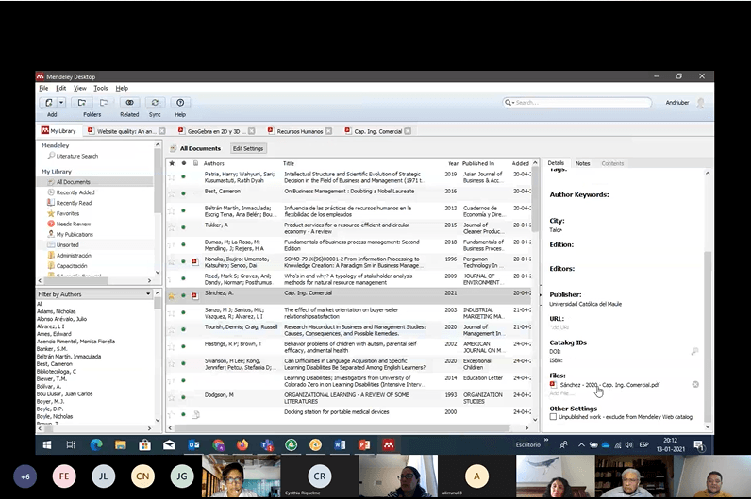Toggle favorite star for Sánchez, A. entry
Screen dimensions: 751x501
pos(172,295)
